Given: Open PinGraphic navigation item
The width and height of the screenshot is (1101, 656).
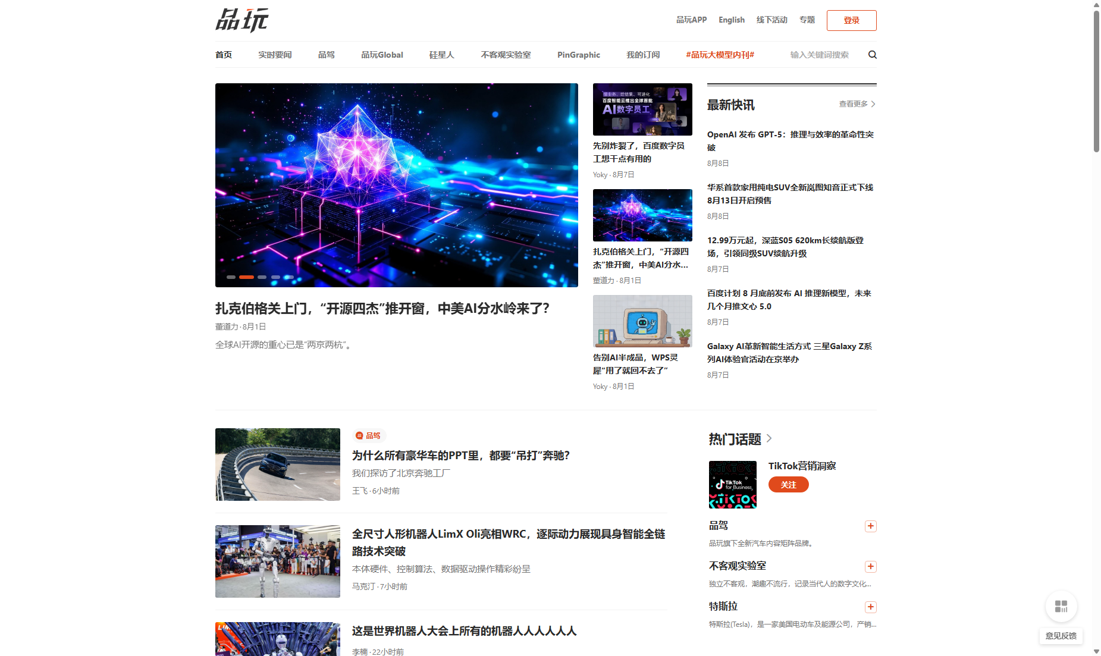Looking at the screenshot, I should tap(579, 55).
